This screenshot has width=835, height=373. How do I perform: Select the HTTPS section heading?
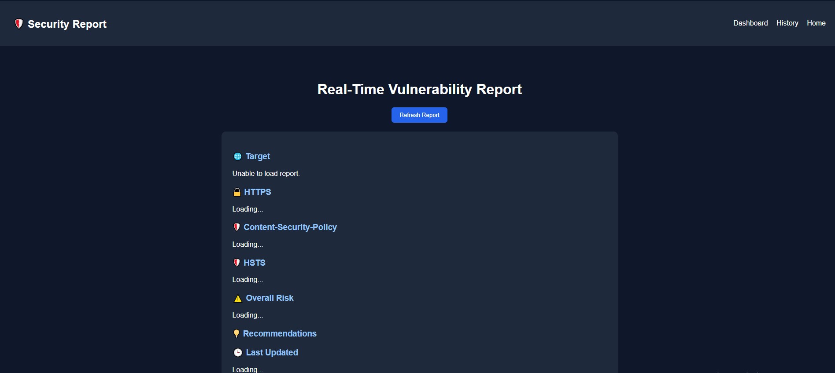pyautogui.click(x=258, y=192)
